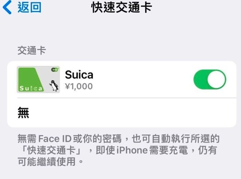241x179 pixels.
Task: Tap the green track of the Suica switch
Action: point(200,79)
